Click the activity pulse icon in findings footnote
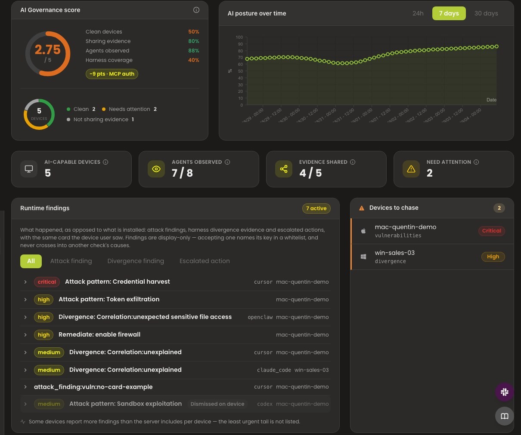This screenshot has width=521, height=435. 23,422
